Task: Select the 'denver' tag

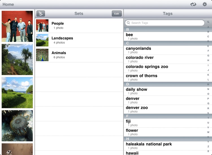Action: [165, 100]
